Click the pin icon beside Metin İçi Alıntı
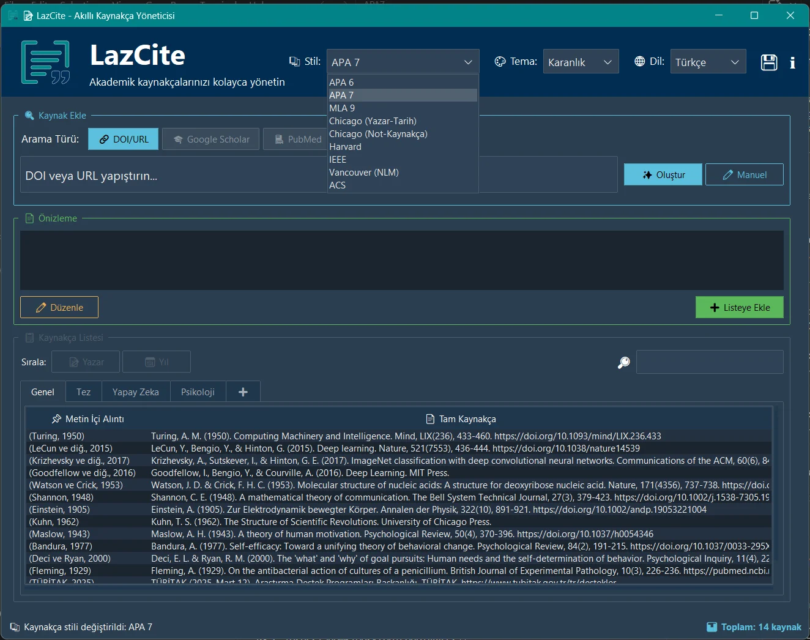This screenshot has width=810, height=640. tap(56, 419)
